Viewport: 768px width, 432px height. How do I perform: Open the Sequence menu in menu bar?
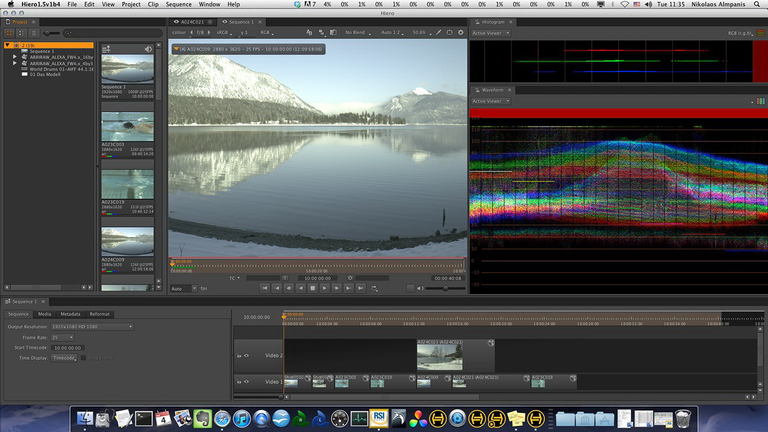point(178,4)
